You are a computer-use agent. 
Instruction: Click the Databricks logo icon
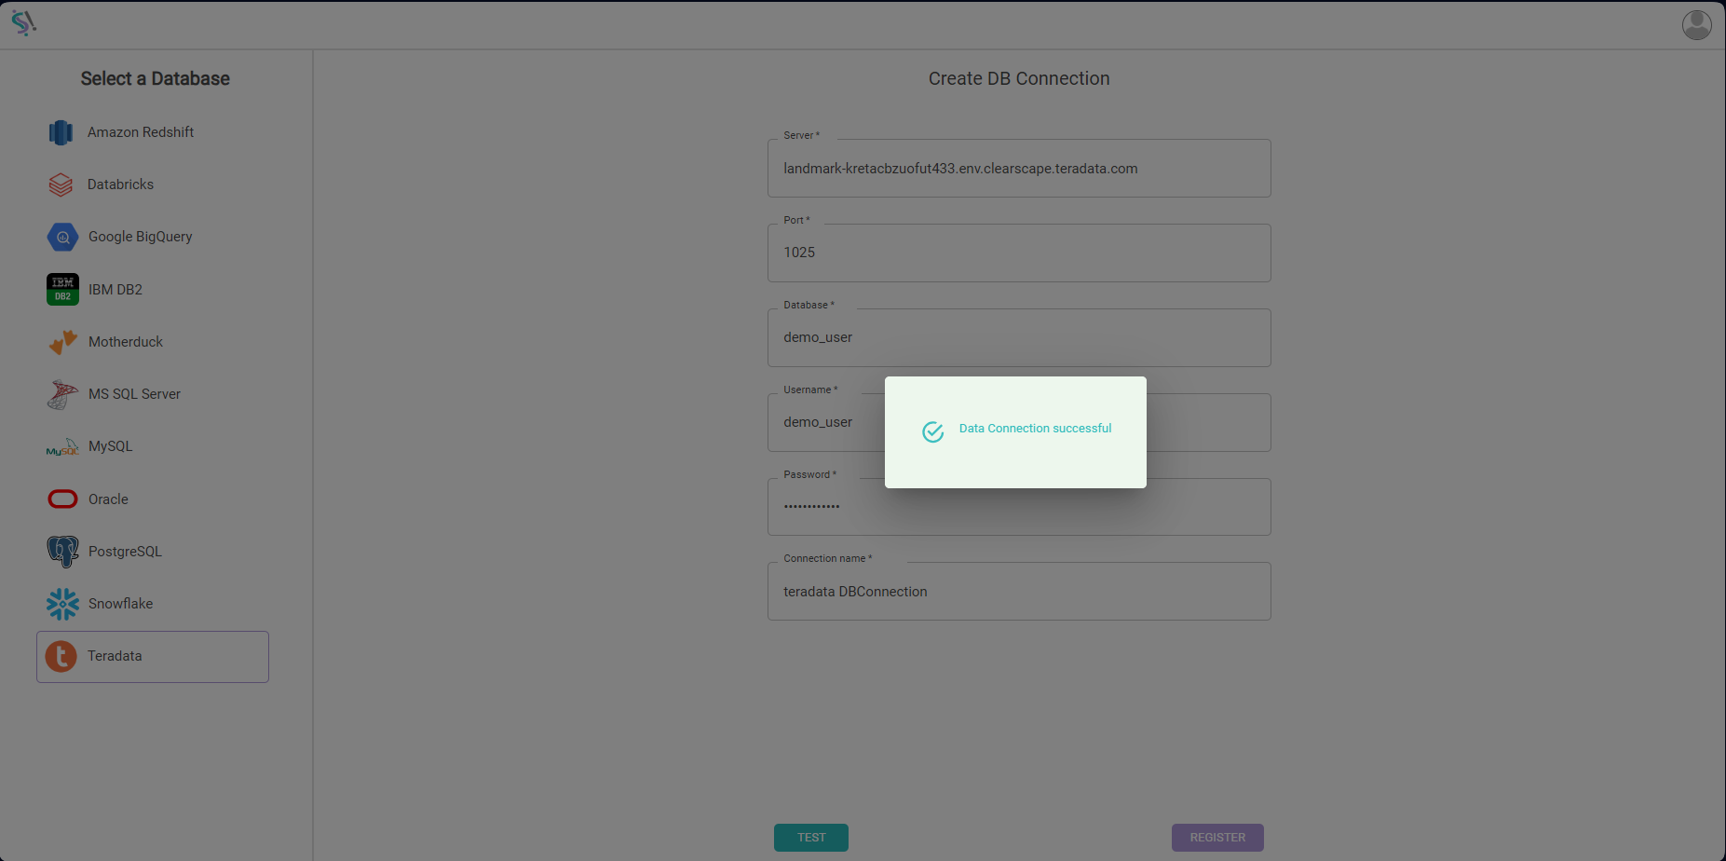pyautogui.click(x=61, y=184)
